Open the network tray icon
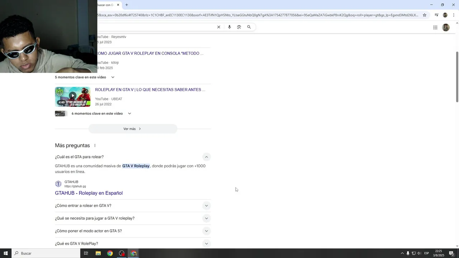 click(413, 253)
